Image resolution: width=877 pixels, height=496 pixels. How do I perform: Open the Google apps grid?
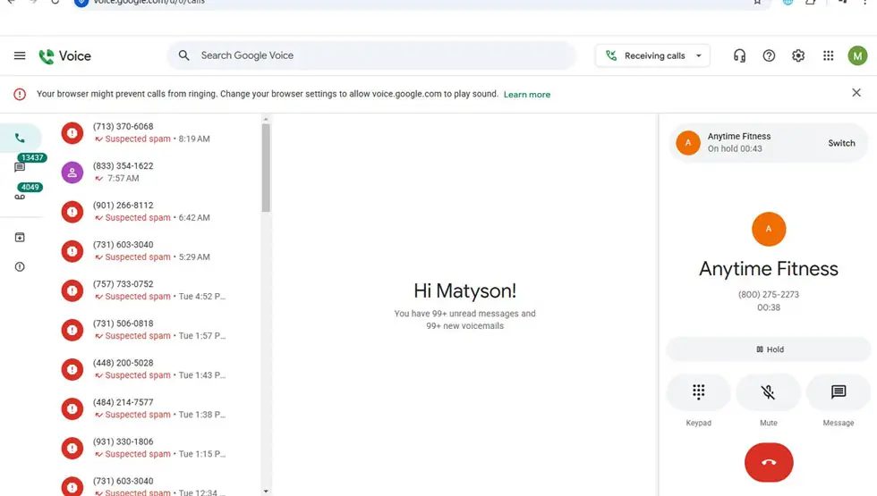point(829,55)
